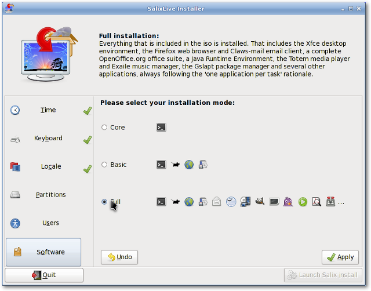The image size is (371, 291).
Task: Choose the Basic installation mode radio button
Action: point(104,165)
